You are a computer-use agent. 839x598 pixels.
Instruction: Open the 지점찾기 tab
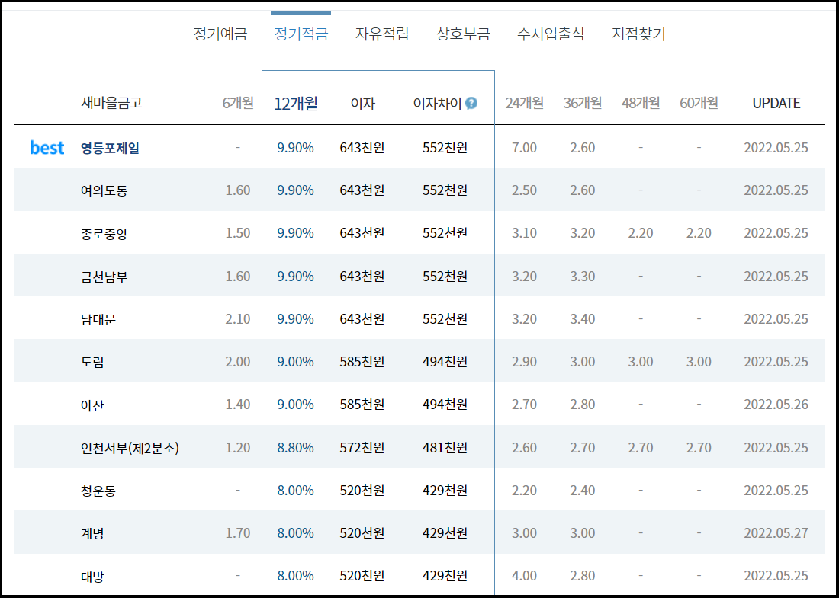coord(638,34)
